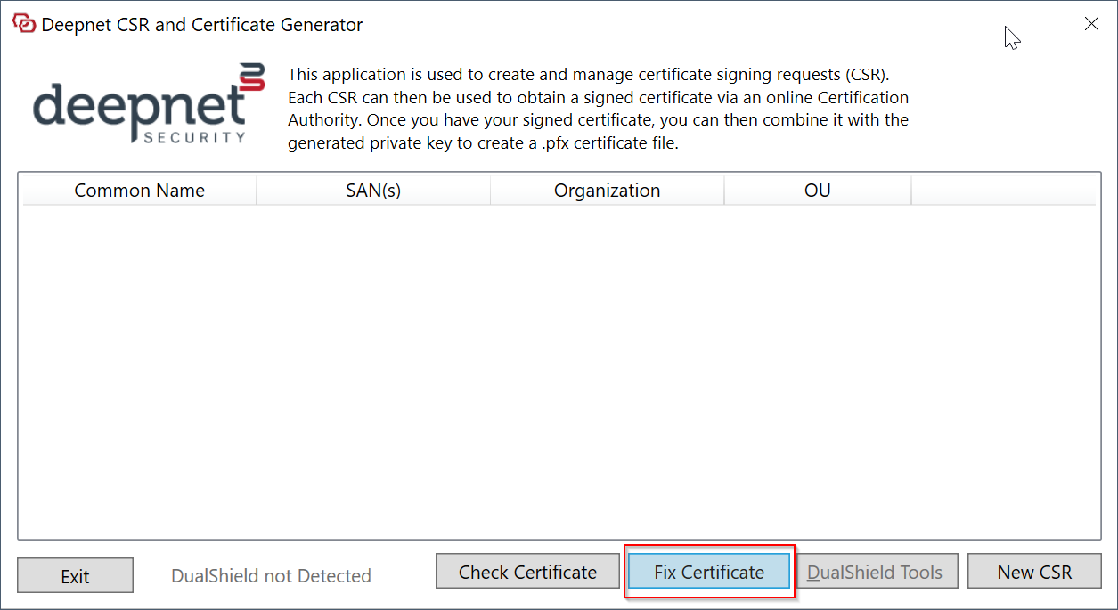The height and width of the screenshot is (610, 1118).
Task: Click the window title text
Action: tap(202, 25)
